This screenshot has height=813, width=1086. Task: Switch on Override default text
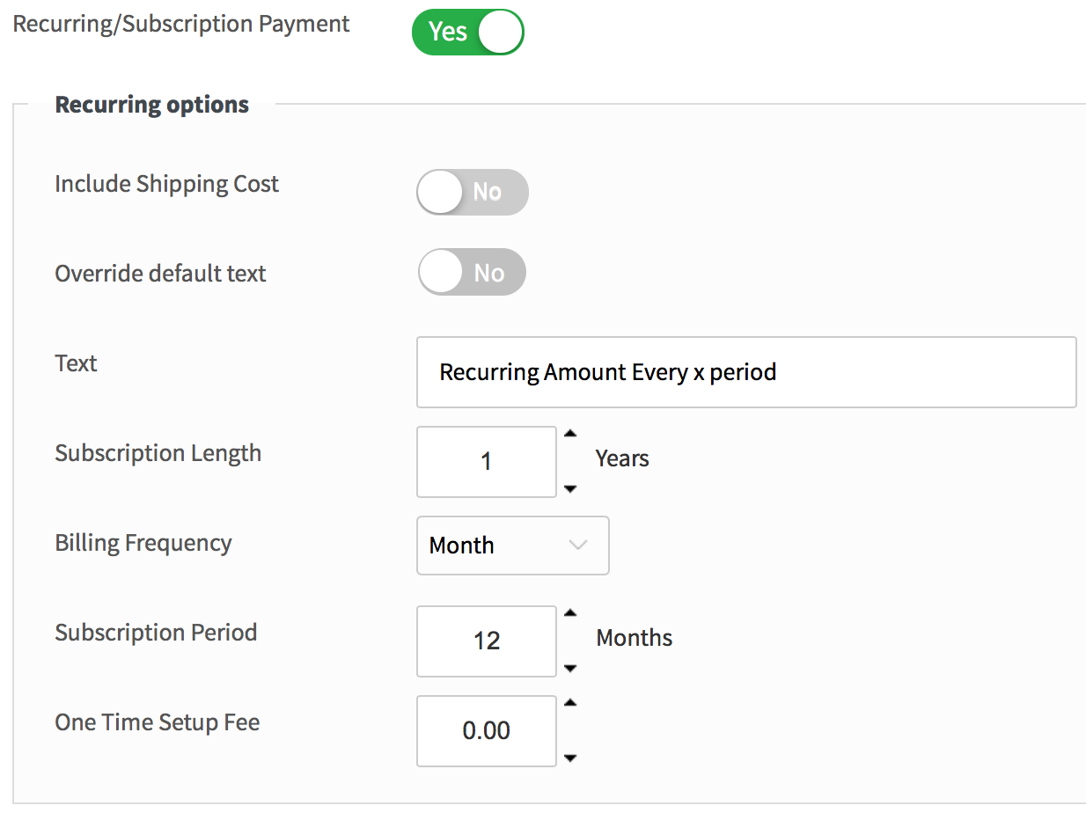(x=472, y=273)
